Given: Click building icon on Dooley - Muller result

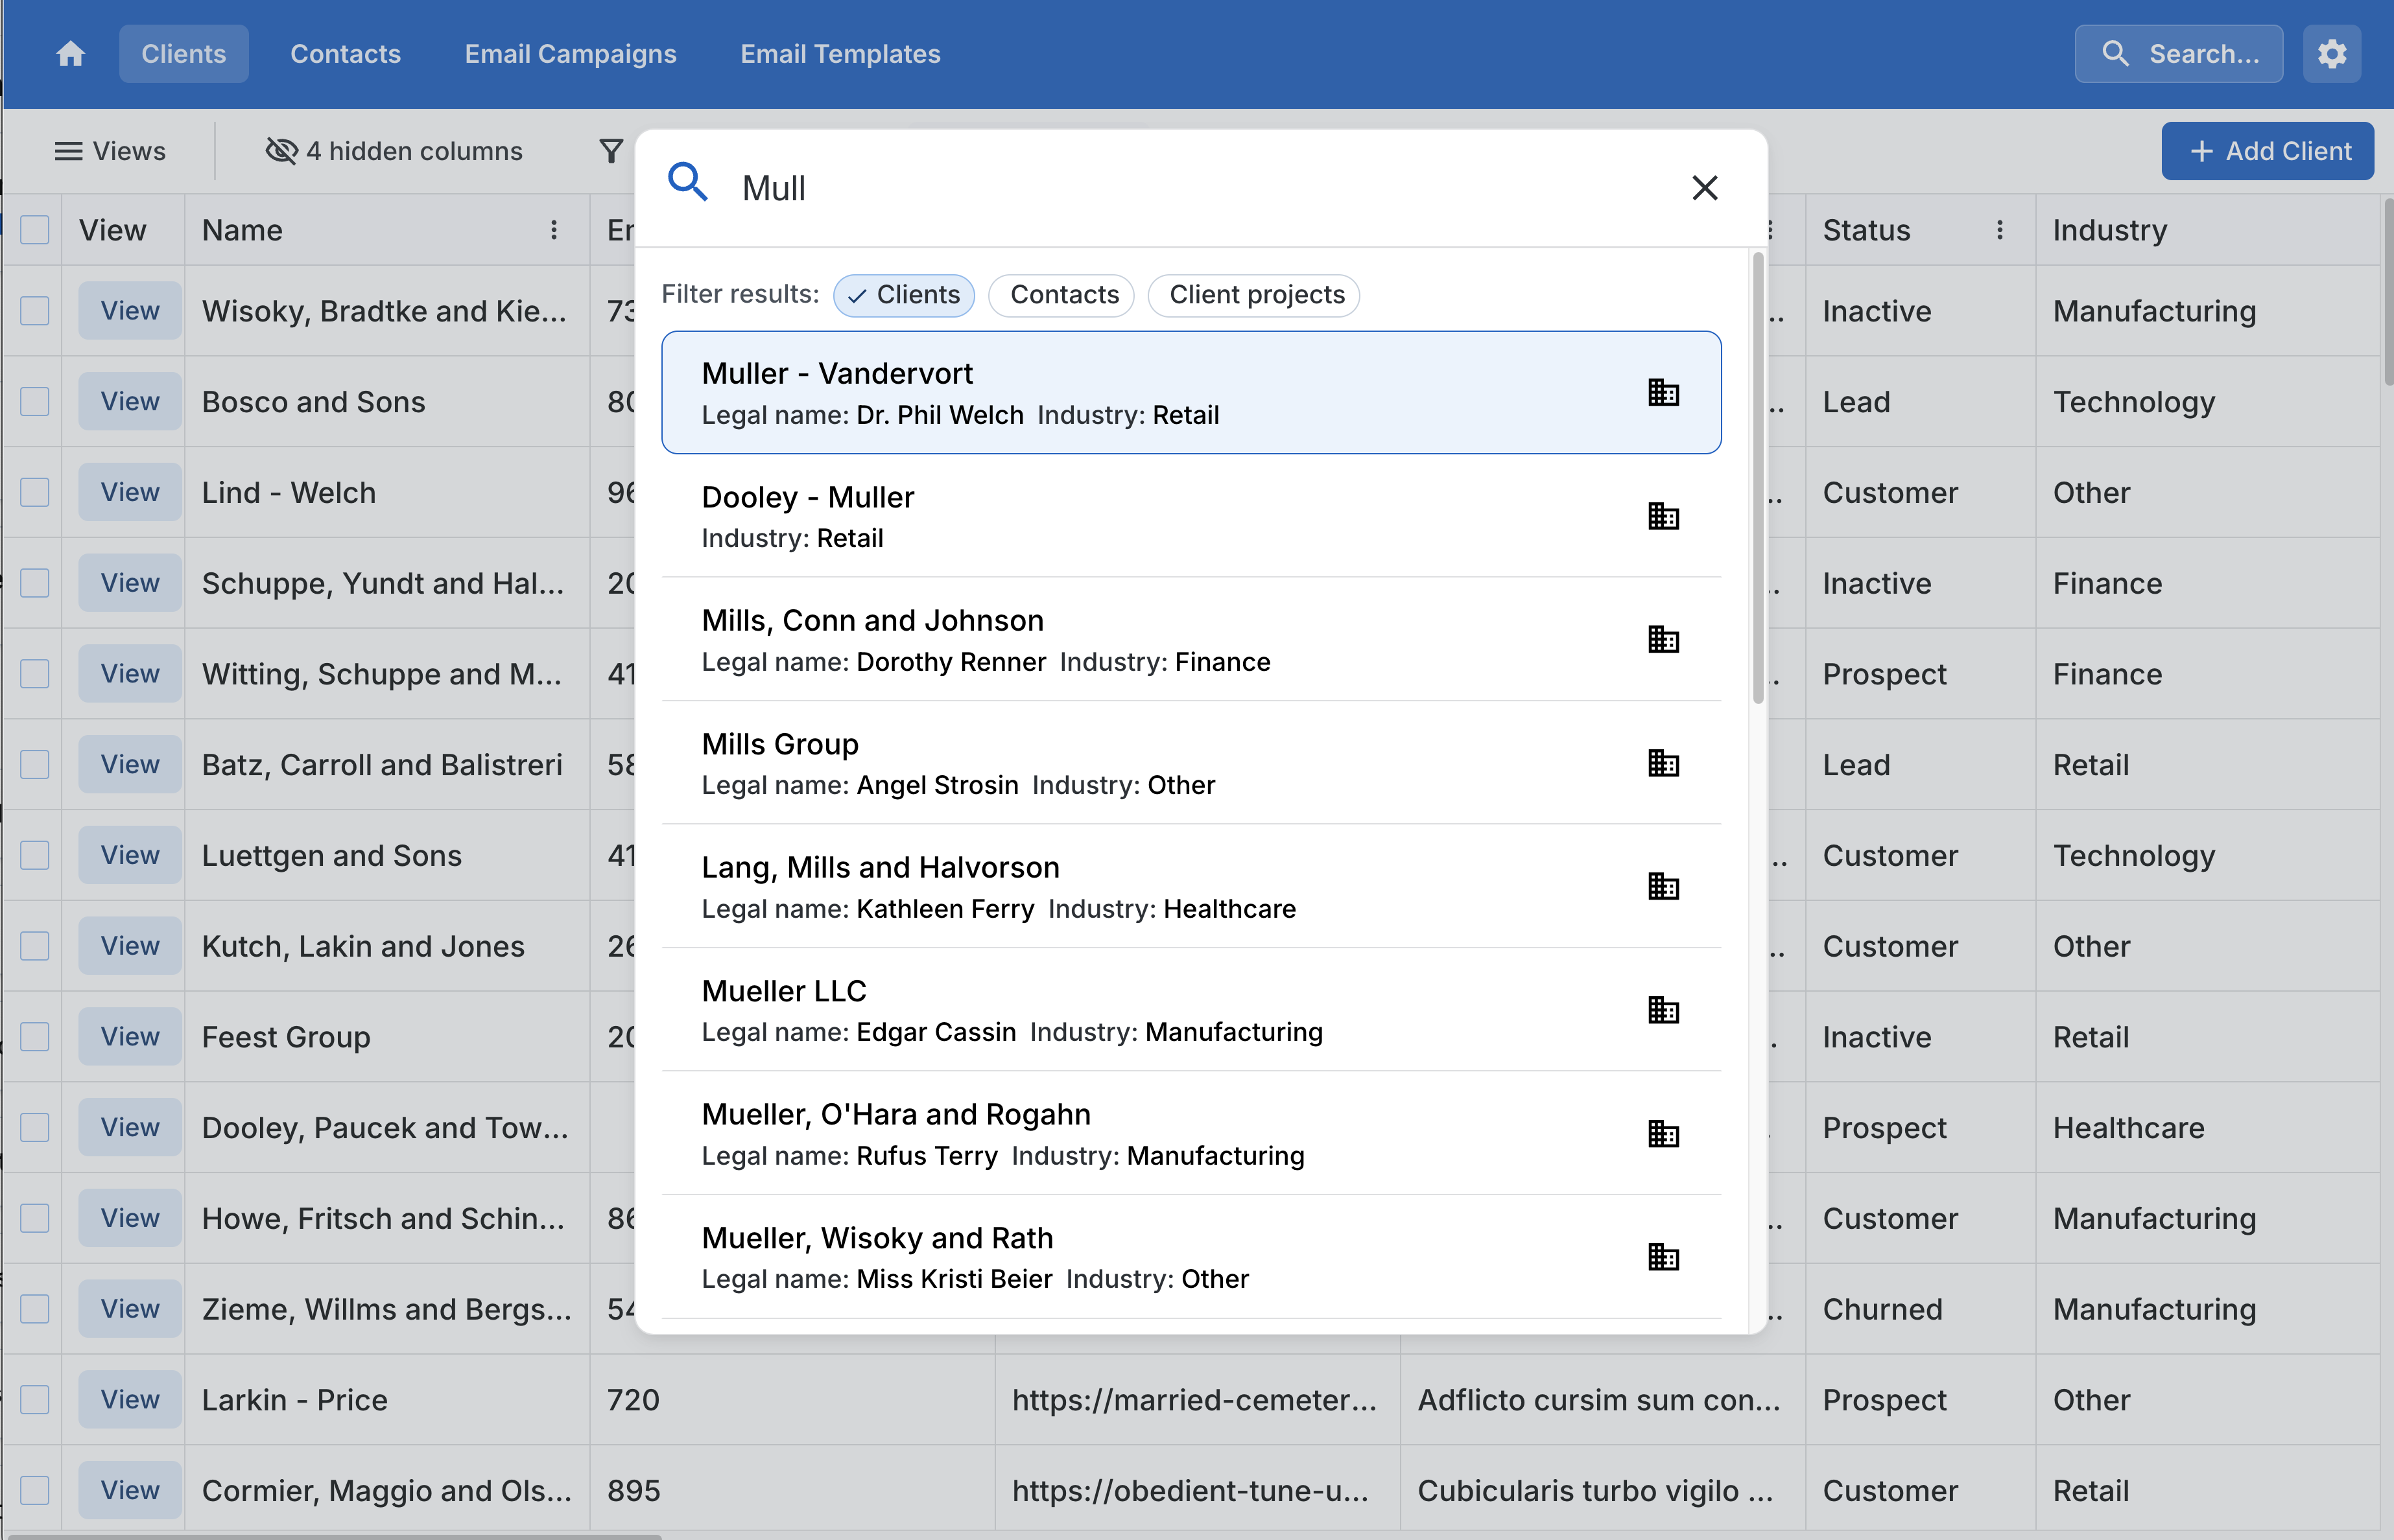Looking at the screenshot, I should [1663, 516].
